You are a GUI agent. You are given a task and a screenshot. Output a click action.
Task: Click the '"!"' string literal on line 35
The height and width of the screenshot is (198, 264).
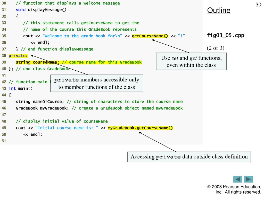pyautogui.click(x=181, y=36)
